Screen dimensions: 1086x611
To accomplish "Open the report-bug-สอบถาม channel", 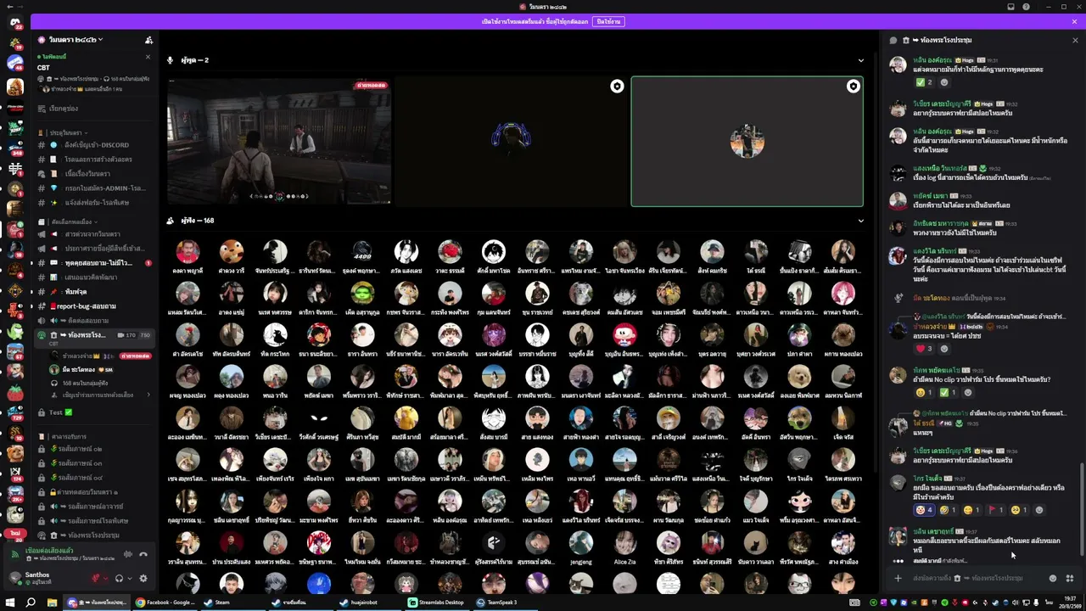I will 92,305.
